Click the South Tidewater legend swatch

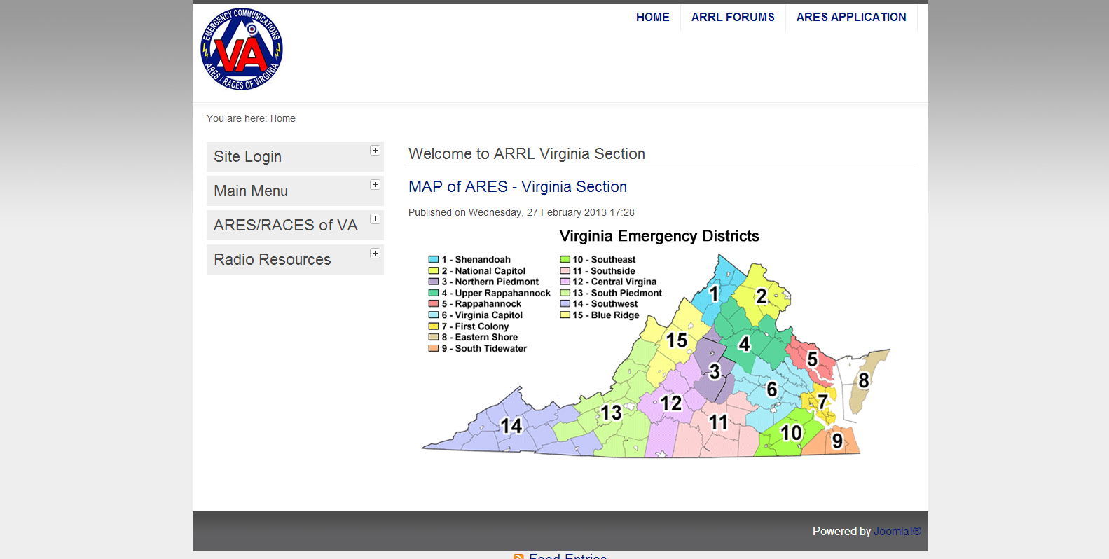[x=434, y=348]
